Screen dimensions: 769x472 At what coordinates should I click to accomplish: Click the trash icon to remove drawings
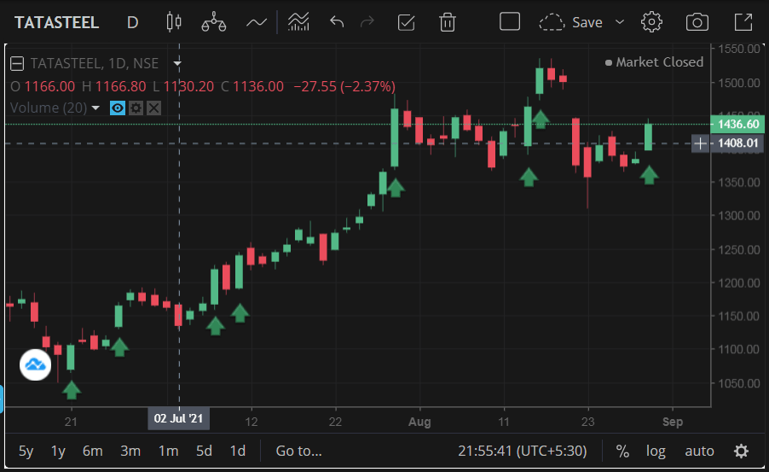click(447, 22)
